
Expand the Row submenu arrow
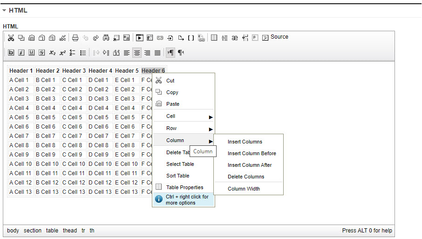[x=211, y=130]
